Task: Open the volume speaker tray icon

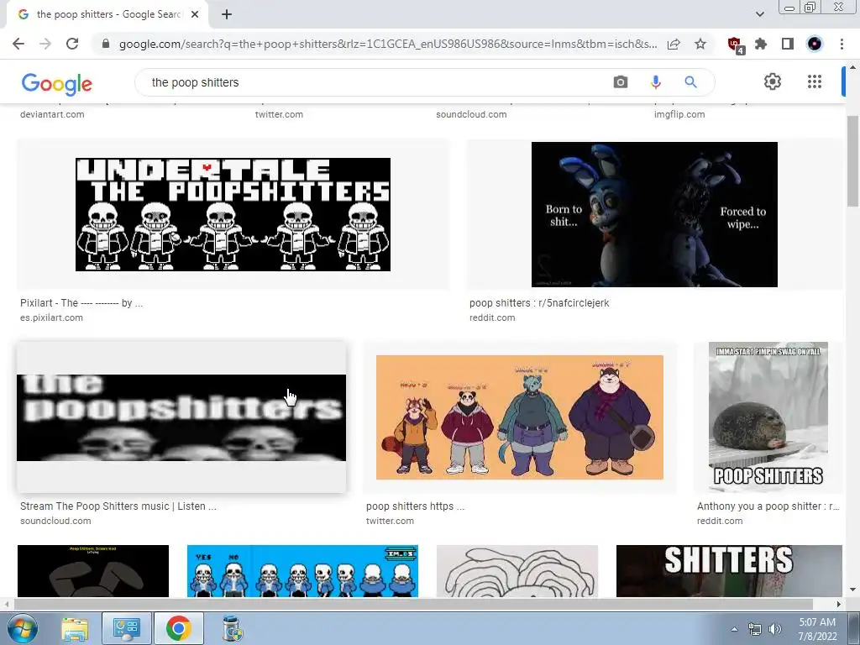Action: pos(774,629)
